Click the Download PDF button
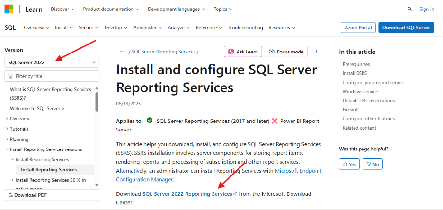The image size is (443, 210). pyautogui.click(x=27, y=195)
